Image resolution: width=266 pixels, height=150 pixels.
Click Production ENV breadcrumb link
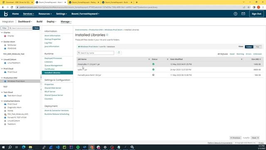click(x=96, y=30)
